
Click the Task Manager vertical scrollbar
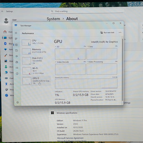click(x=122, y=70)
